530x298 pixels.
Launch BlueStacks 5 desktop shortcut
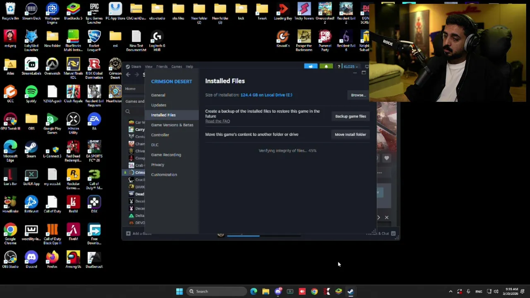[x=73, y=11]
